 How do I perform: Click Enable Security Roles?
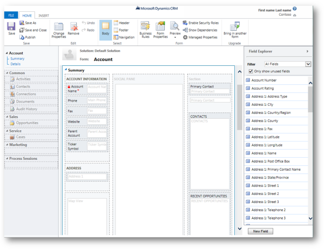203,23
